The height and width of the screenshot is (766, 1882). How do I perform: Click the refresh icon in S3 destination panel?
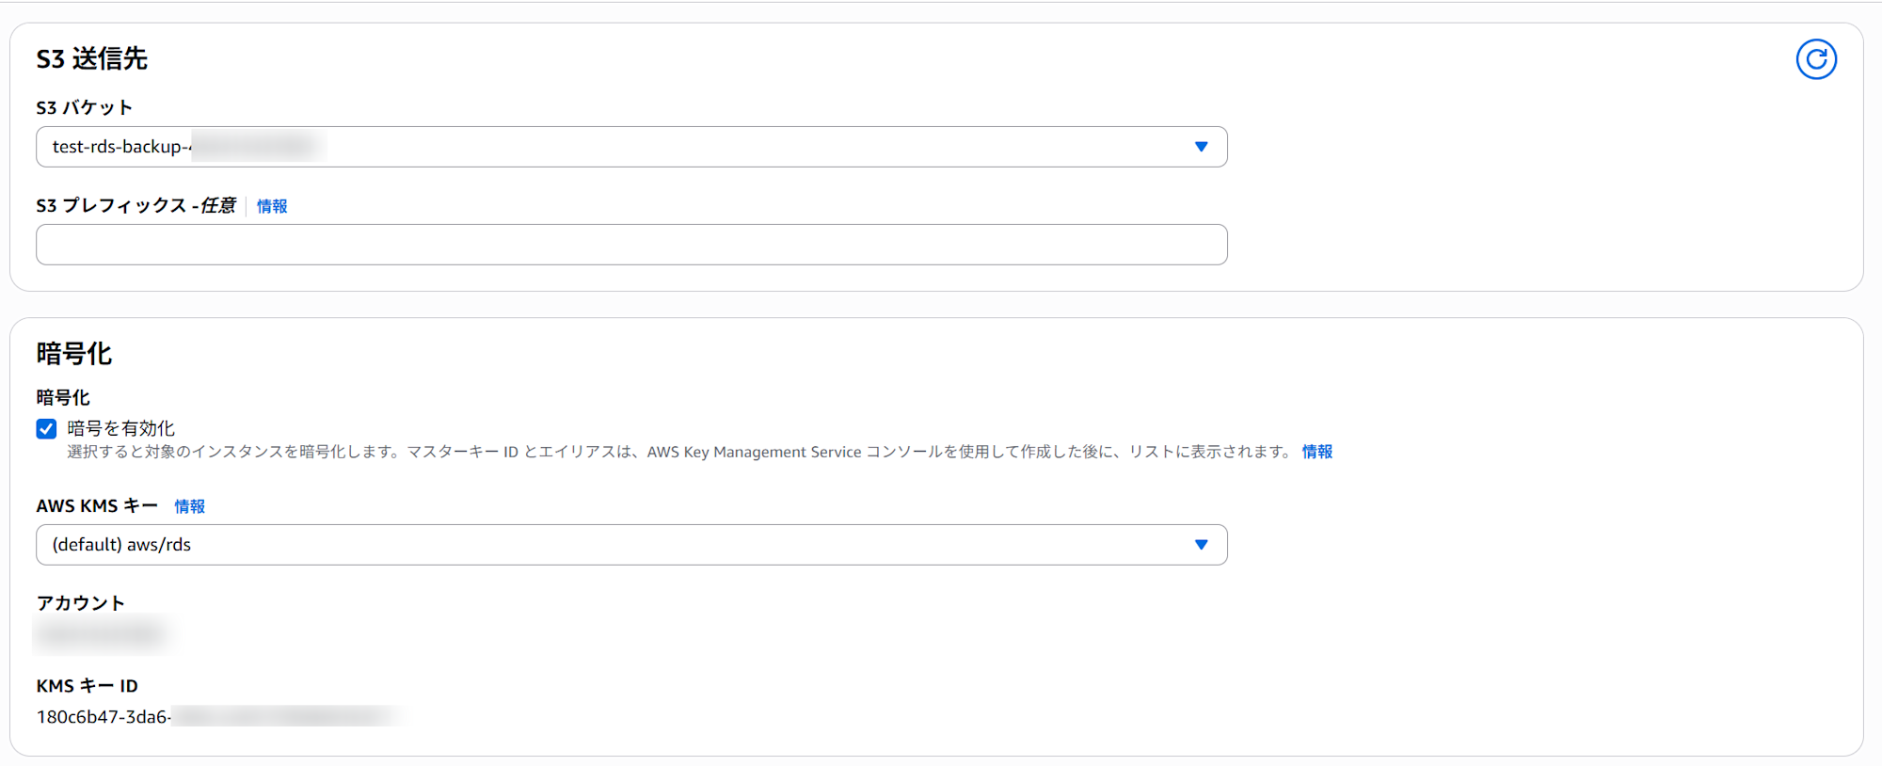point(1815,59)
